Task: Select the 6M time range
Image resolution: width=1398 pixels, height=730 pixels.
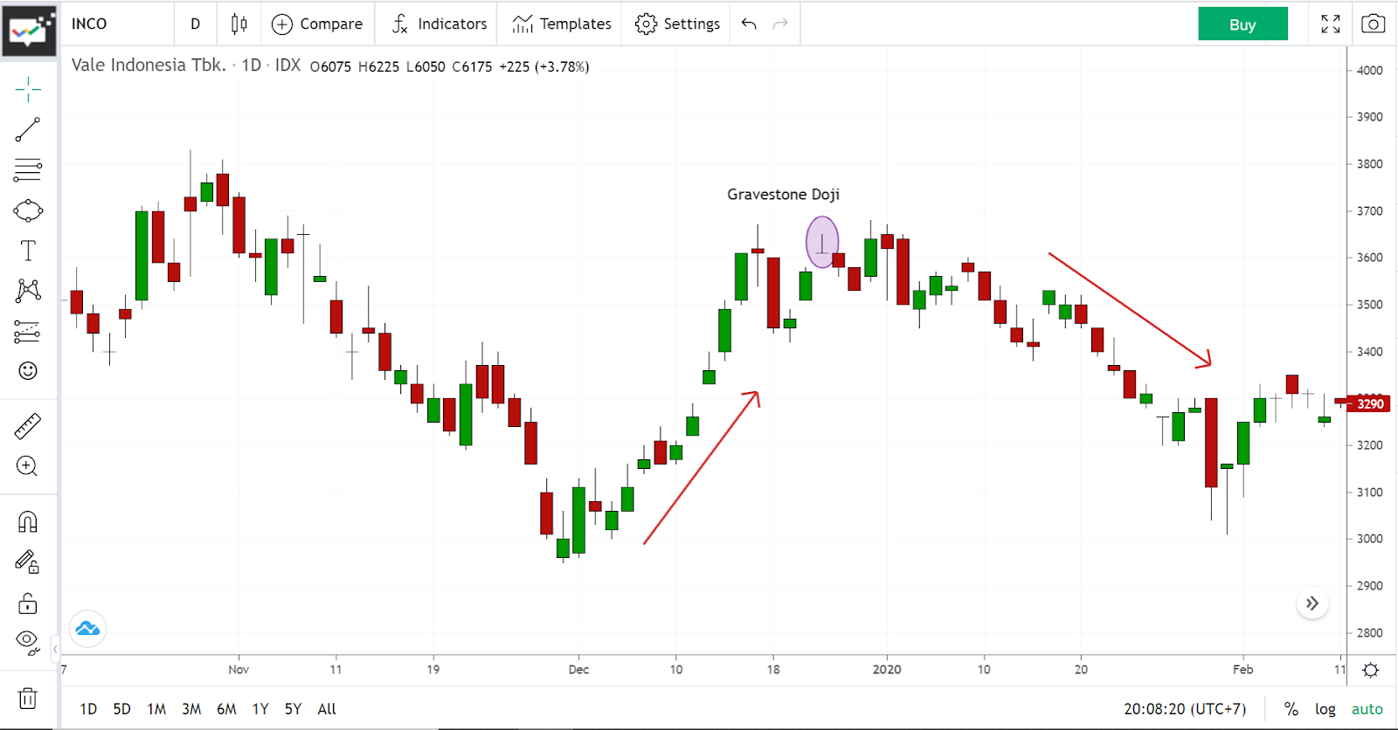Action: (226, 709)
